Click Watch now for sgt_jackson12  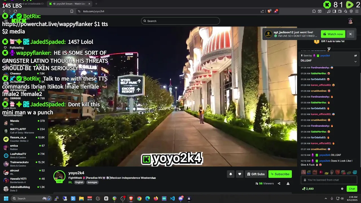(333, 34)
